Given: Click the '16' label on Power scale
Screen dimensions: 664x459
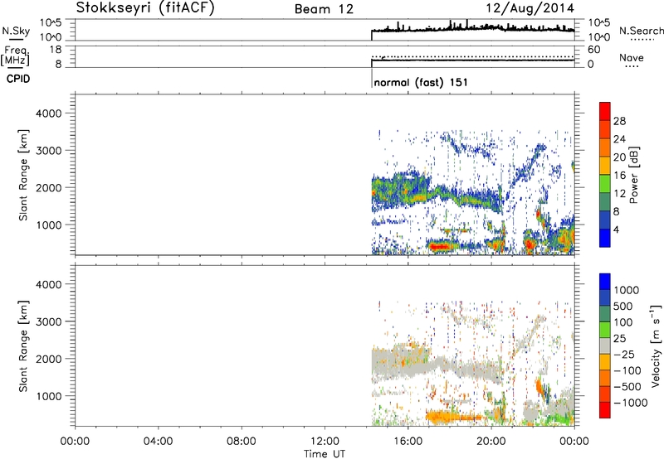Looking at the screenshot, I should coord(619,176).
